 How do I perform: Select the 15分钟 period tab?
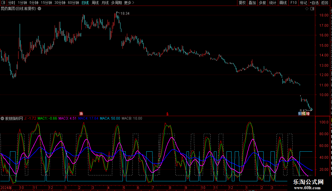point(46,3)
